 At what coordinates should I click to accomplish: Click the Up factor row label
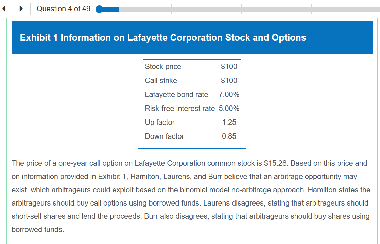point(159,123)
